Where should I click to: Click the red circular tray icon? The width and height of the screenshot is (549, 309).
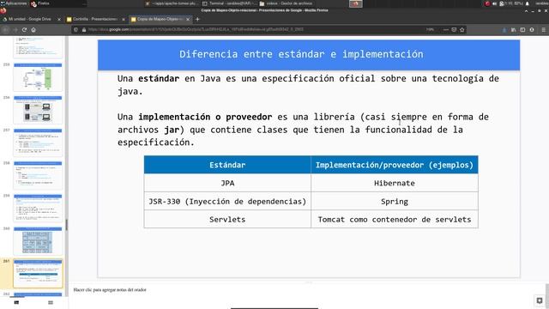click(x=487, y=3)
